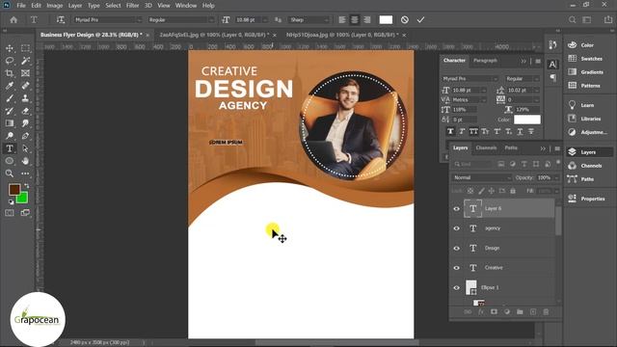This screenshot has width=617, height=347.
Task: Open the Layer menu
Action: [75, 6]
